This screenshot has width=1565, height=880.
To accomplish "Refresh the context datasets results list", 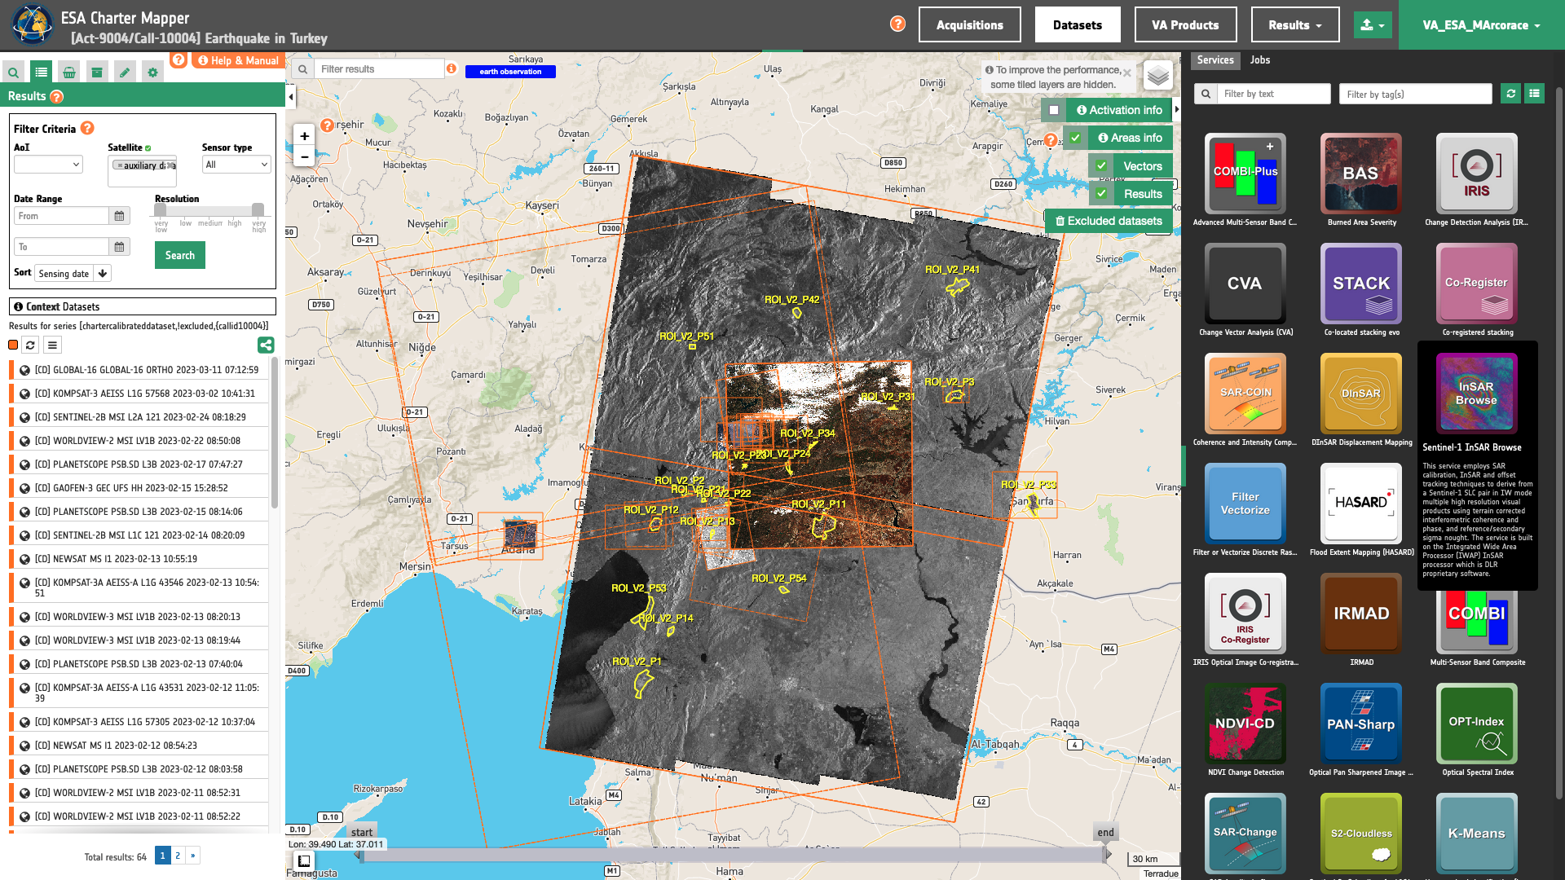I will pos(30,345).
